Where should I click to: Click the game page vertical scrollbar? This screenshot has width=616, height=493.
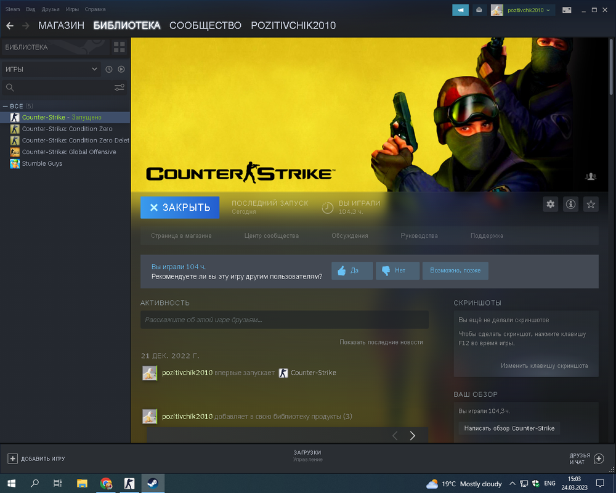coord(611,67)
